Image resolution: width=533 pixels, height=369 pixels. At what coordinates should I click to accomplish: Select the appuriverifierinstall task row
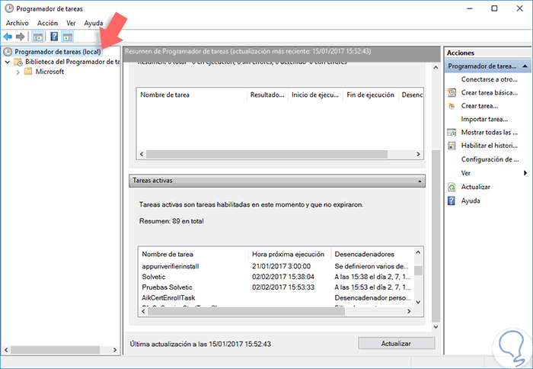coord(276,266)
